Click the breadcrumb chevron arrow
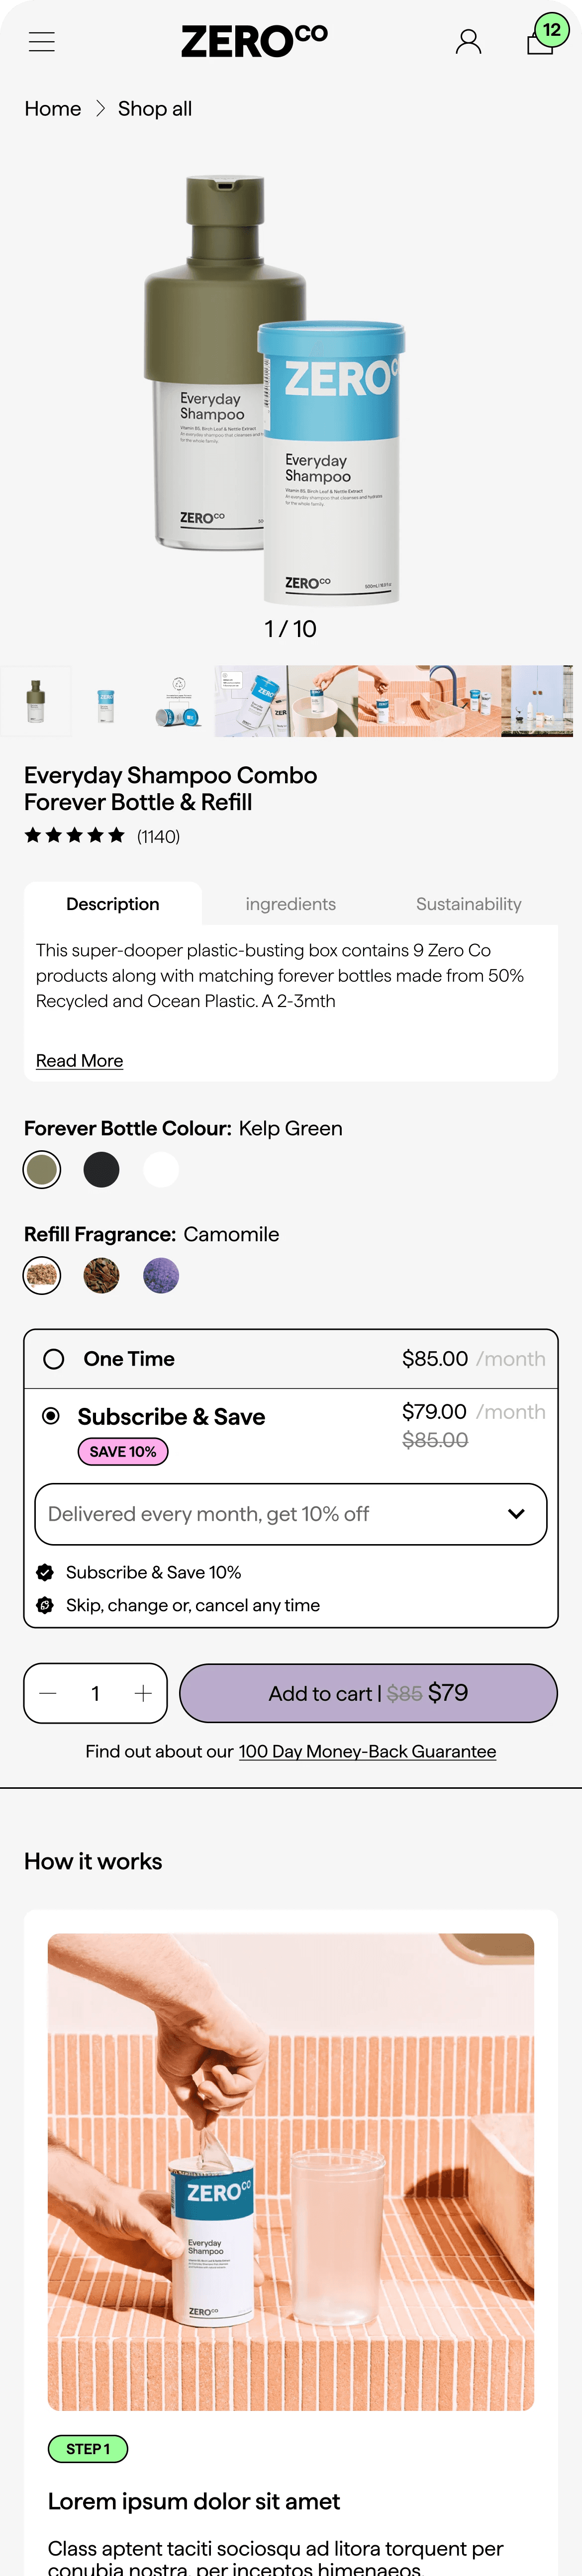The height and width of the screenshot is (2576, 582). tap(100, 109)
